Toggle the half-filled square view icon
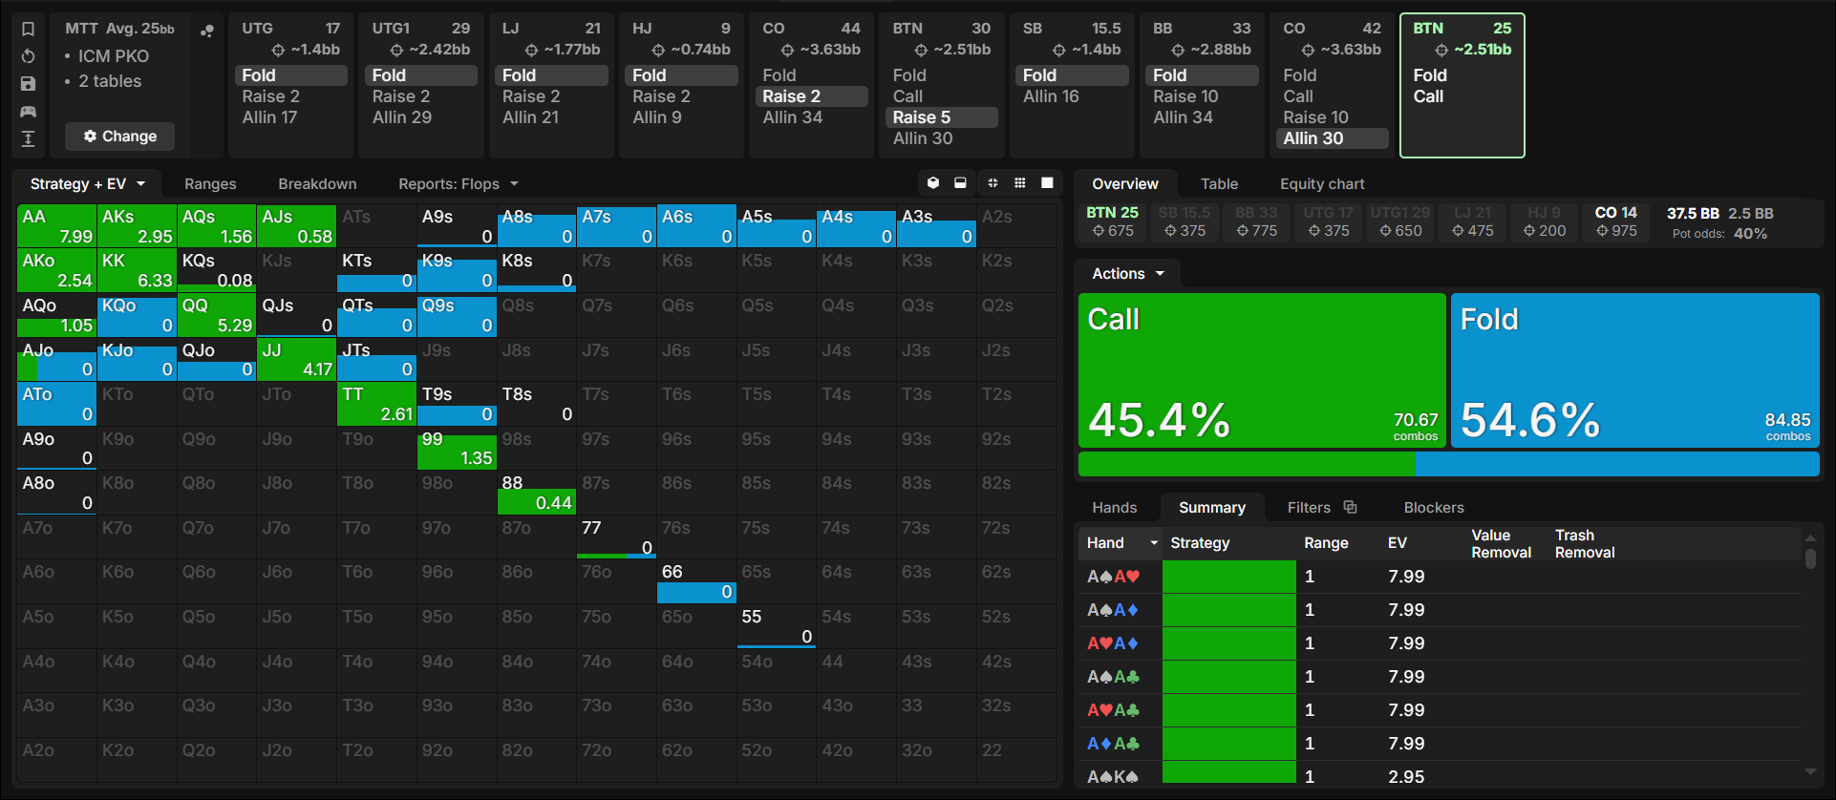This screenshot has height=800, width=1836. pyautogui.click(x=960, y=183)
